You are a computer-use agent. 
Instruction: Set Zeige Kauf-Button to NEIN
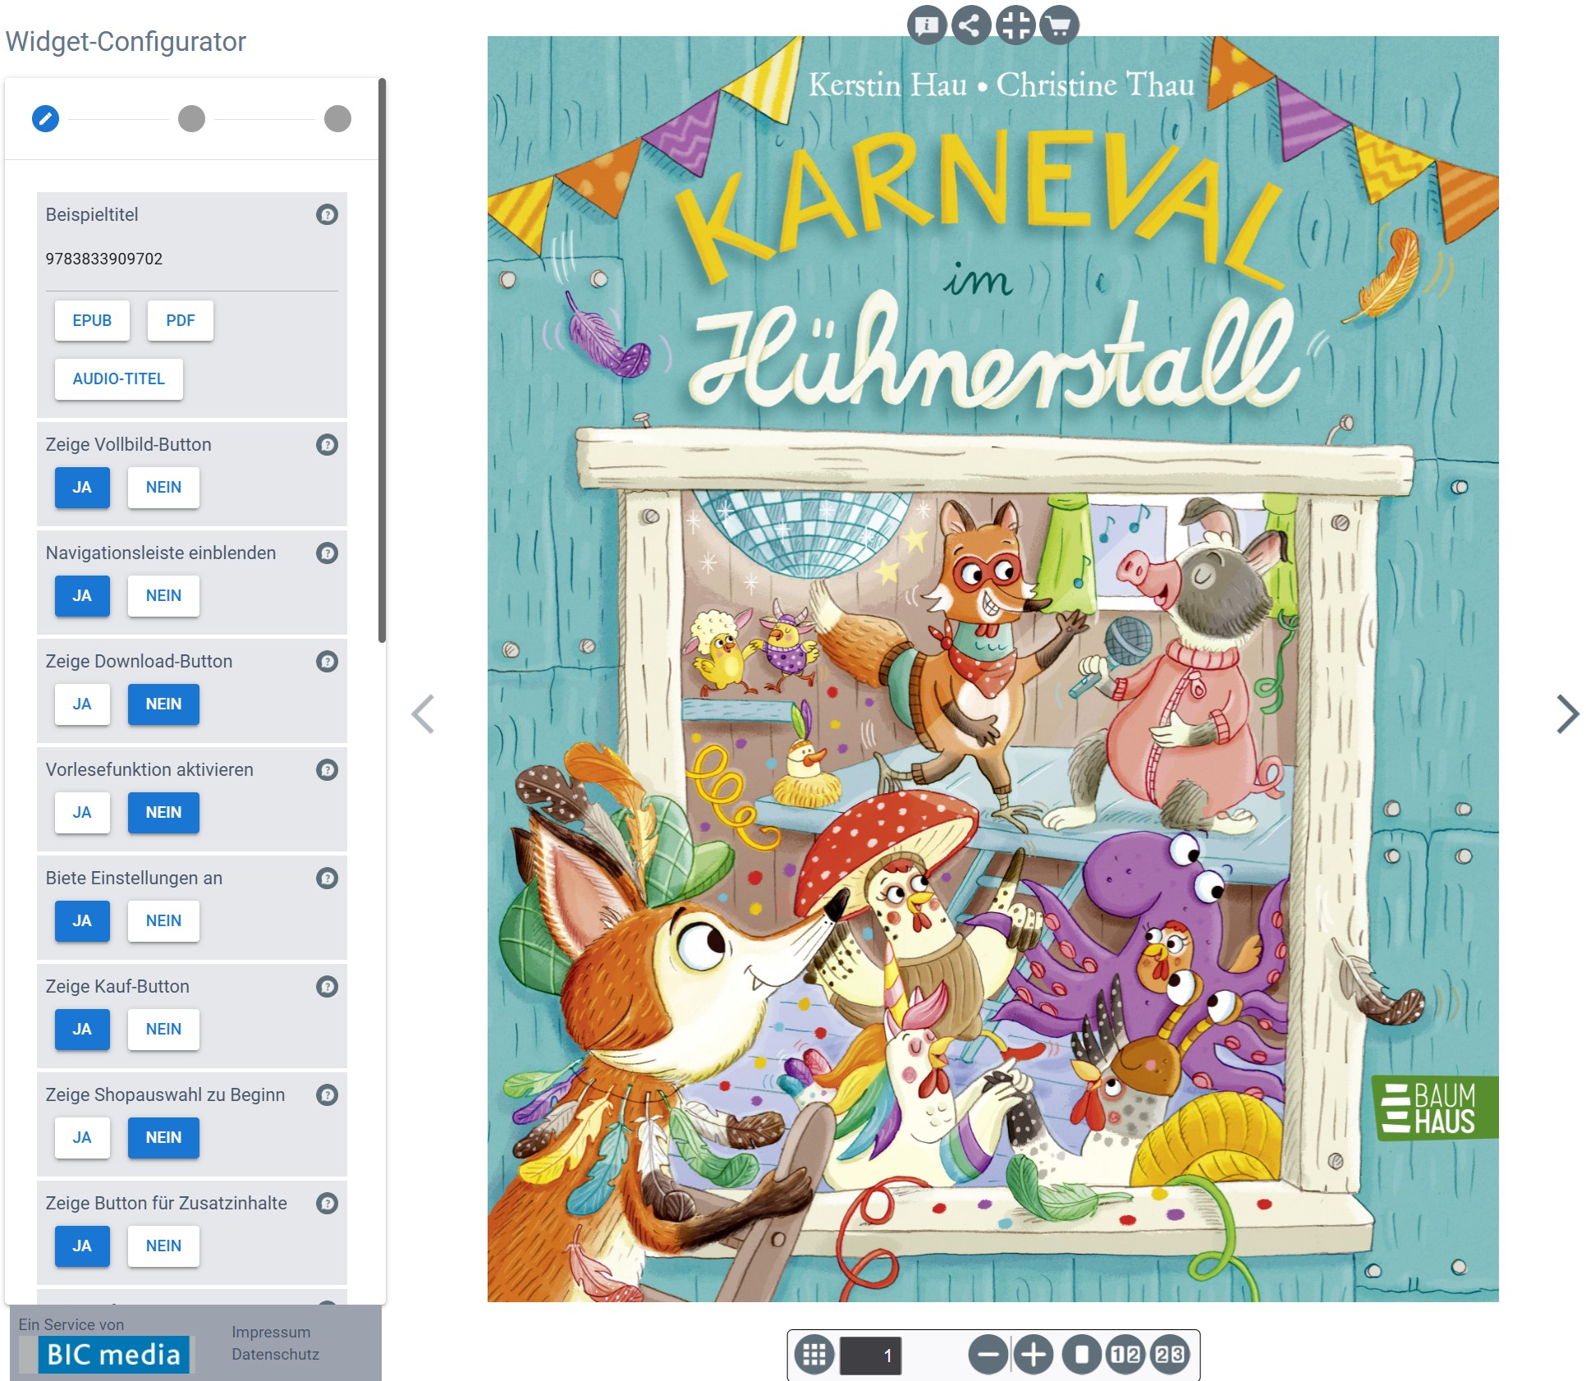(163, 1029)
